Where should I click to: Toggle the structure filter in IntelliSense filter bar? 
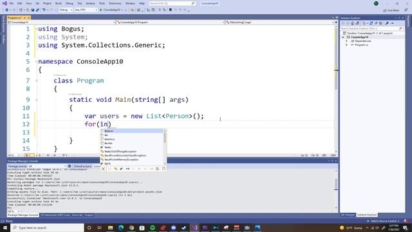(122, 169)
